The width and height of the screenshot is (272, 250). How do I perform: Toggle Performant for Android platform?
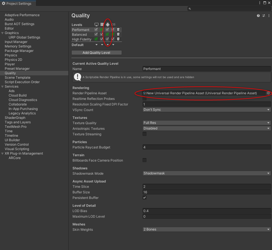click(x=107, y=30)
